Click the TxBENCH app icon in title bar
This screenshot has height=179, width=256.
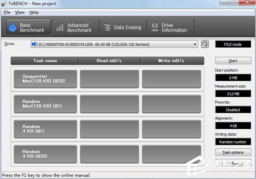click(x=4, y=3)
